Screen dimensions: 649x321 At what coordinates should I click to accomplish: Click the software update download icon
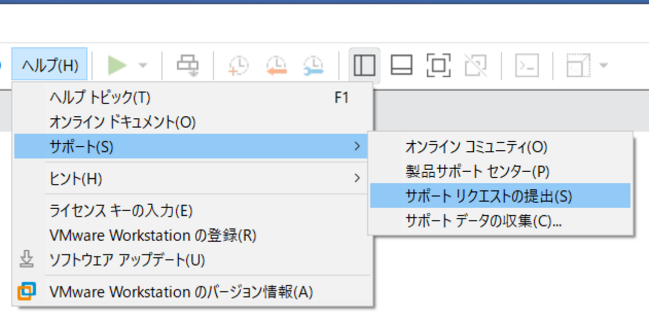(x=26, y=260)
